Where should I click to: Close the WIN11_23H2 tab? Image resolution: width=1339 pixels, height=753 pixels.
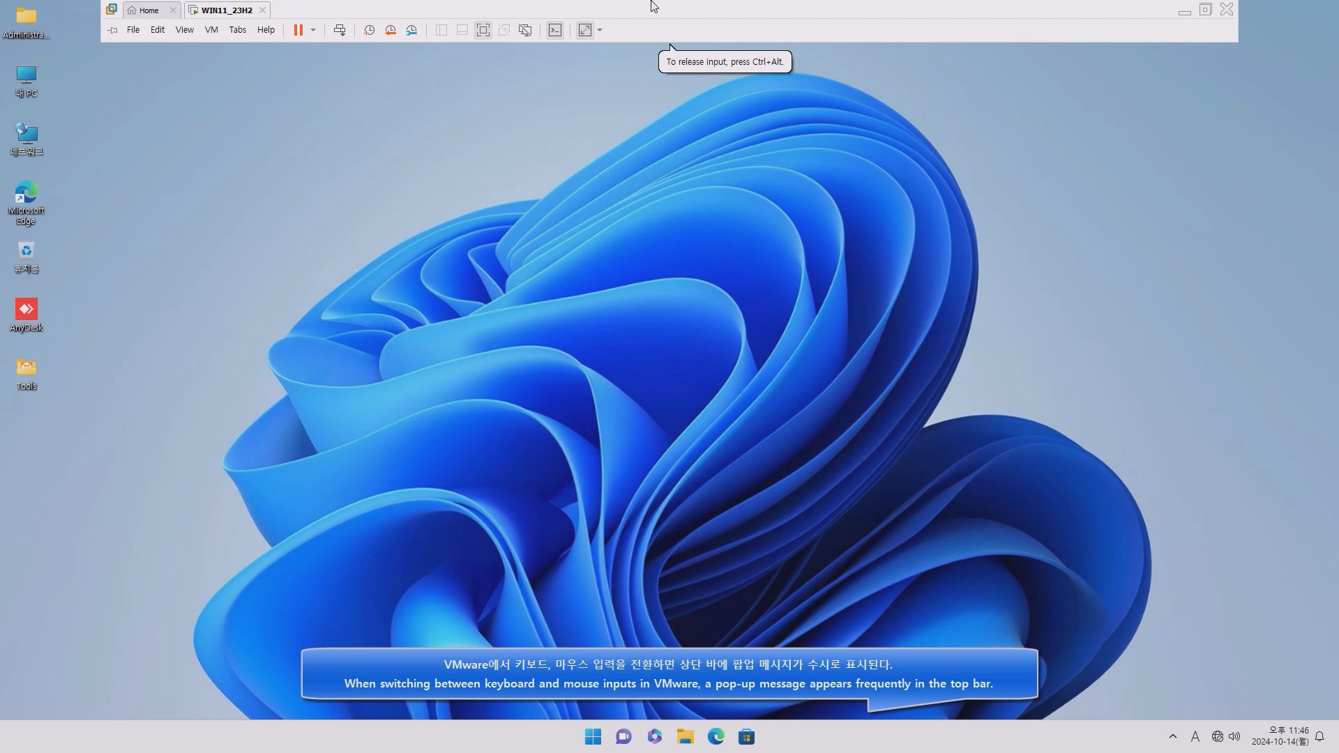point(262,10)
